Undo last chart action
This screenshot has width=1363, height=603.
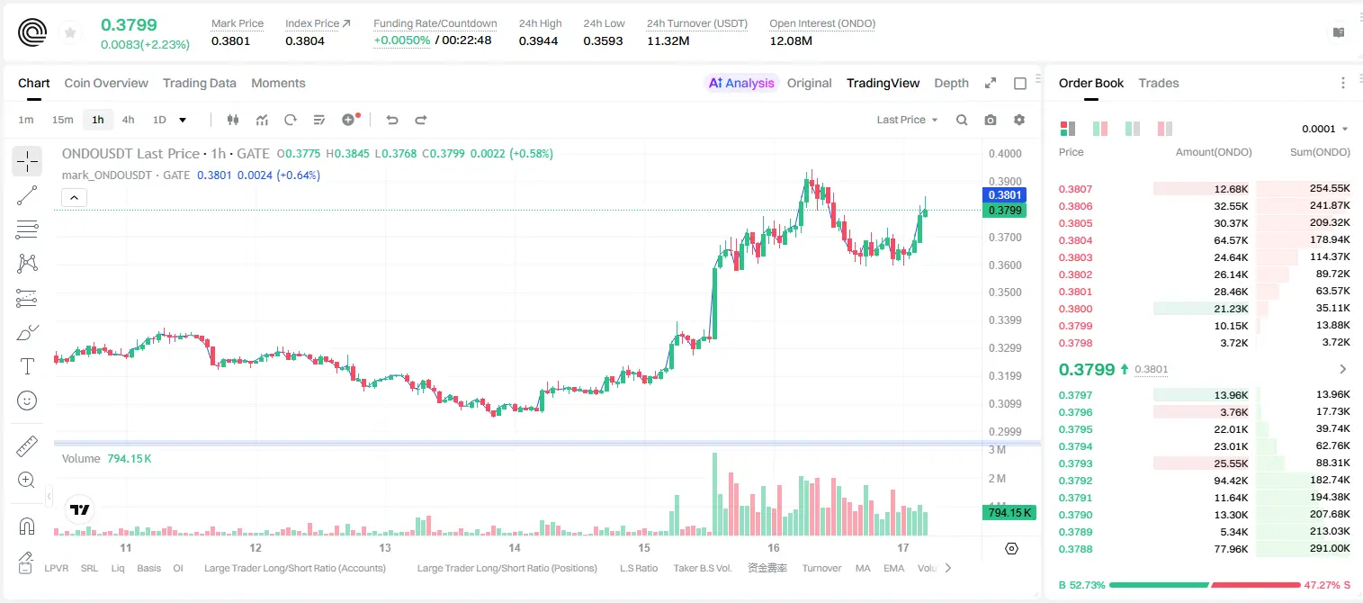(391, 120)
